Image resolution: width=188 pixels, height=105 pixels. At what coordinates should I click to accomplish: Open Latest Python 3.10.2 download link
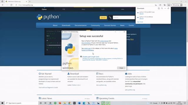pyautogui.click(x=76, y=85)
